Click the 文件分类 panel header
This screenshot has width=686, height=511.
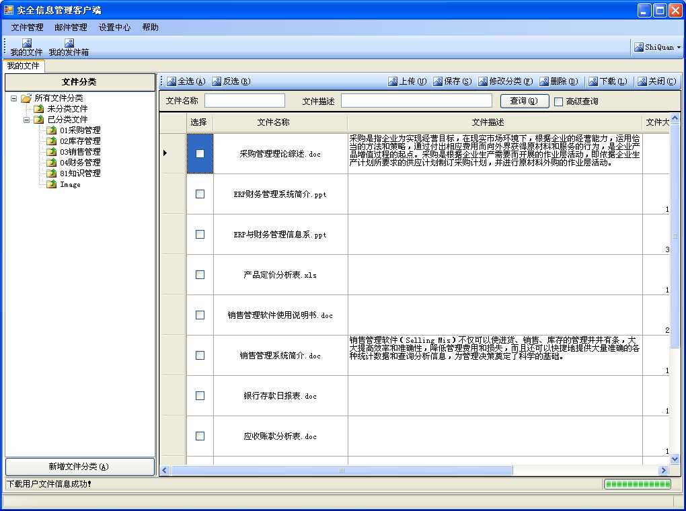coord(79,82)
